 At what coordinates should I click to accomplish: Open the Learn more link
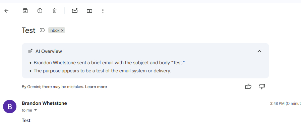[x=96, y=87]
